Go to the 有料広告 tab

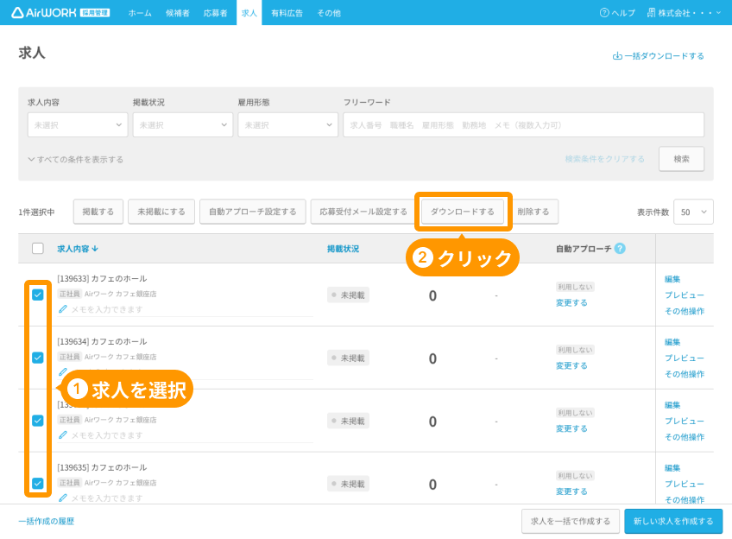287,13
